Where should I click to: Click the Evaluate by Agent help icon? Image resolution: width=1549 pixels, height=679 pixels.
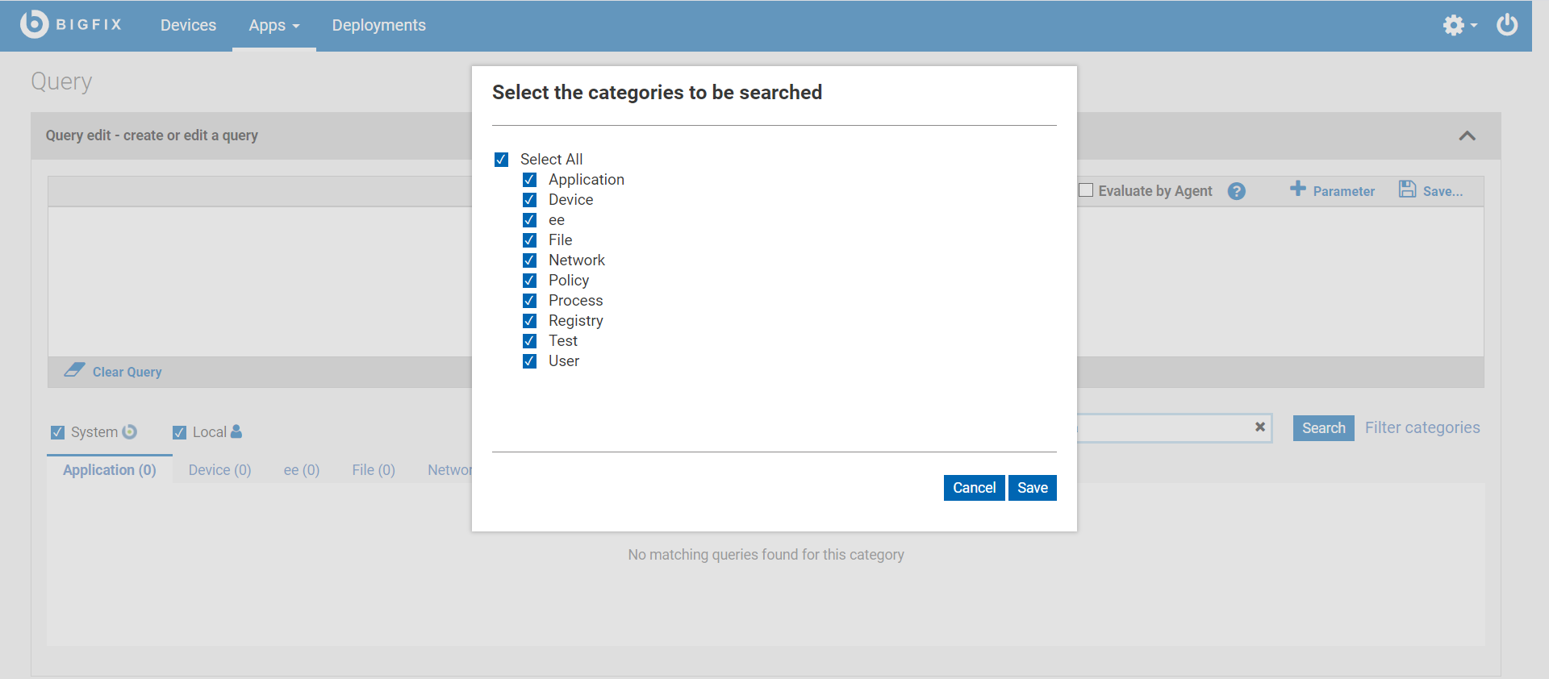(1237, 191)
